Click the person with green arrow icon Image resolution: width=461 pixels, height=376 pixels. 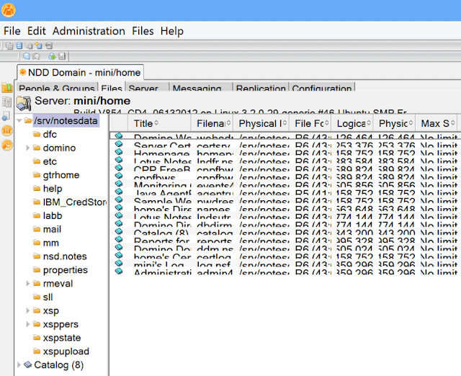click(52, 56)
